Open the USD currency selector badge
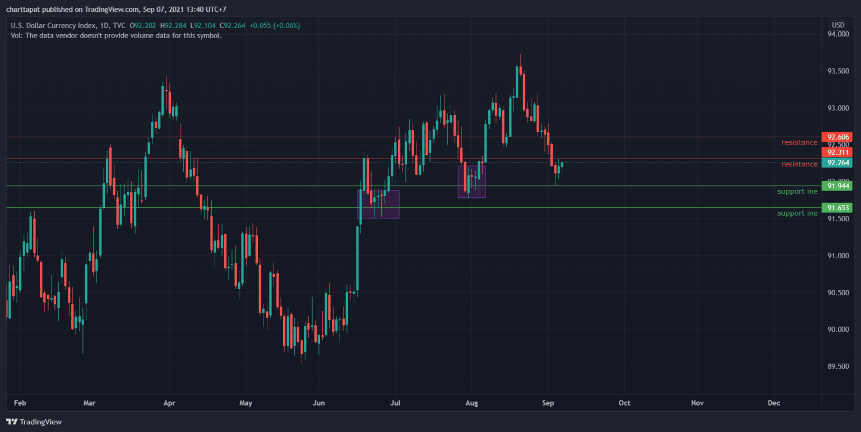Screen dimensions: 861x432 (838, 25)
